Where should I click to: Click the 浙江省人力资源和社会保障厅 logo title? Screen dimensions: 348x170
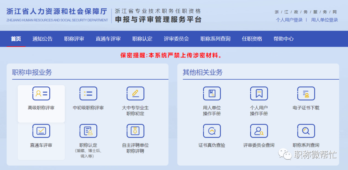[57, 12]
